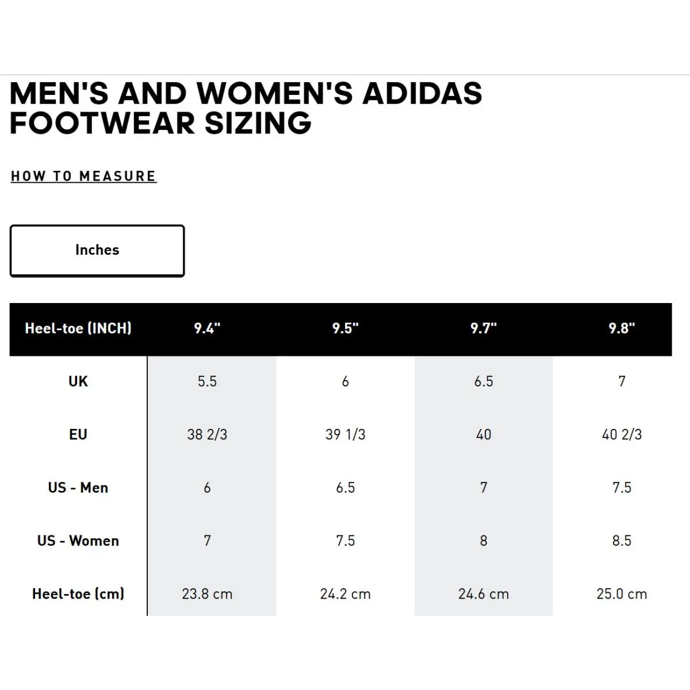Select the 9.8" heel-toe column header
This screenshot has height=690, width=690.
pyautogui.click(x=622, y=328)
